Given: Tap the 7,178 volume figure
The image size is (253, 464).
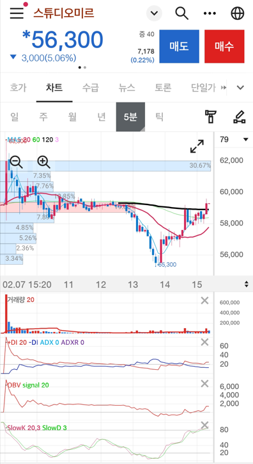Looking at the screenshot, I should click(146, 51).
